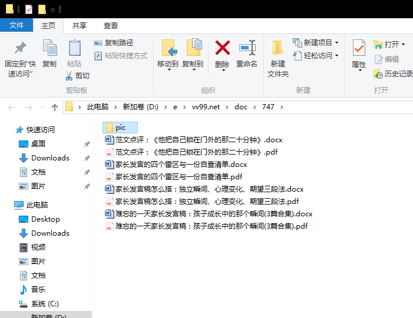This screenshot has width=413, height=318.
Task: Go forward in navigation history
Action: pos(28,107)
